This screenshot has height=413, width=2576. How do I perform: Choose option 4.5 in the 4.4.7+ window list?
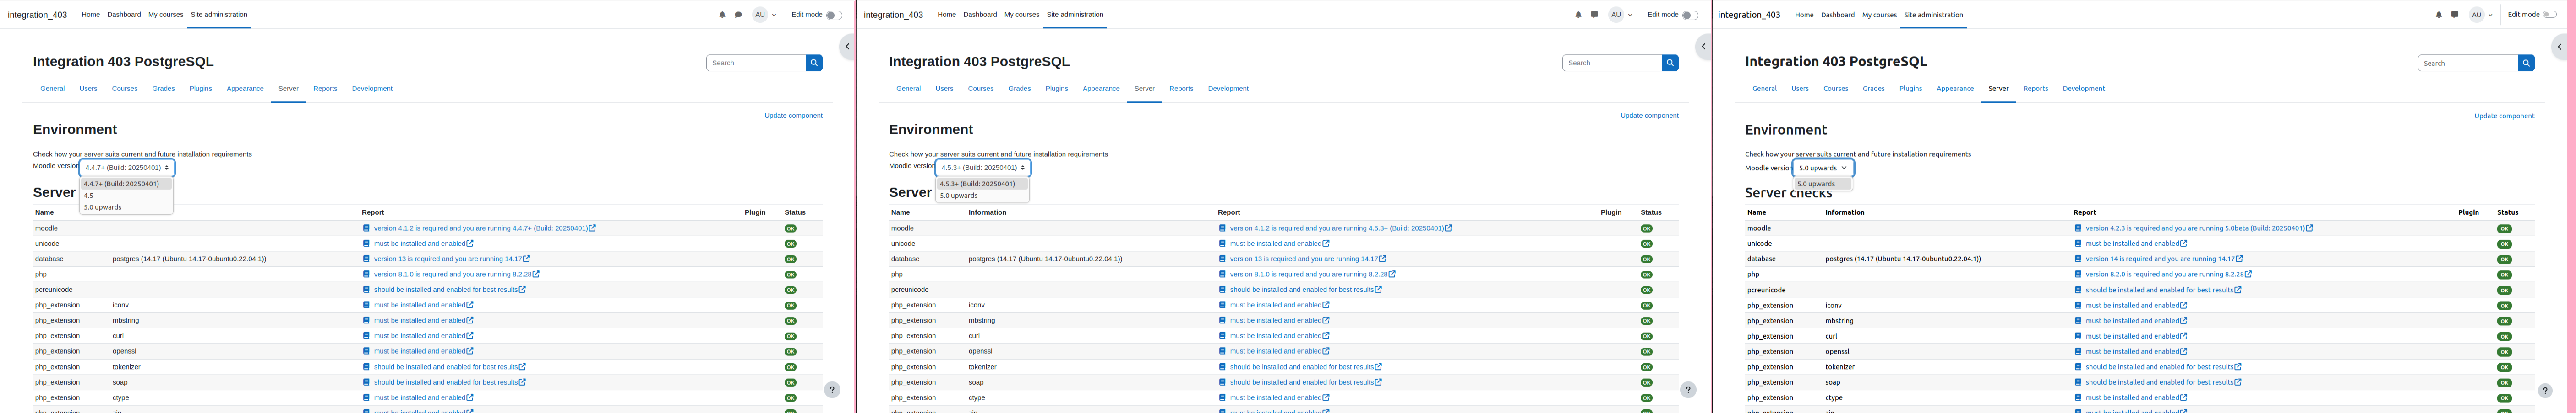coord(126,196)
